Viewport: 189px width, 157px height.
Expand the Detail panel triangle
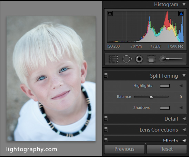[184, 119]
